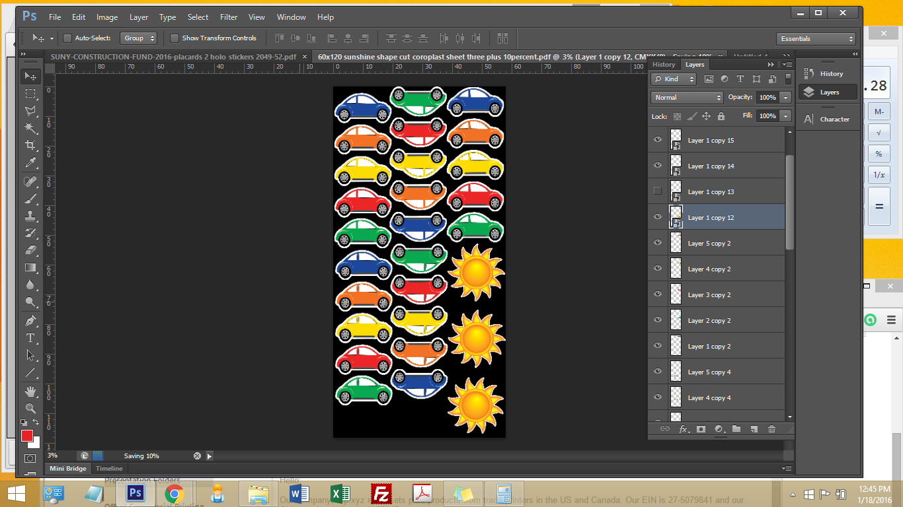903x507 pixels.
Task: Create a new group folder icon
Action: (736, 429)
